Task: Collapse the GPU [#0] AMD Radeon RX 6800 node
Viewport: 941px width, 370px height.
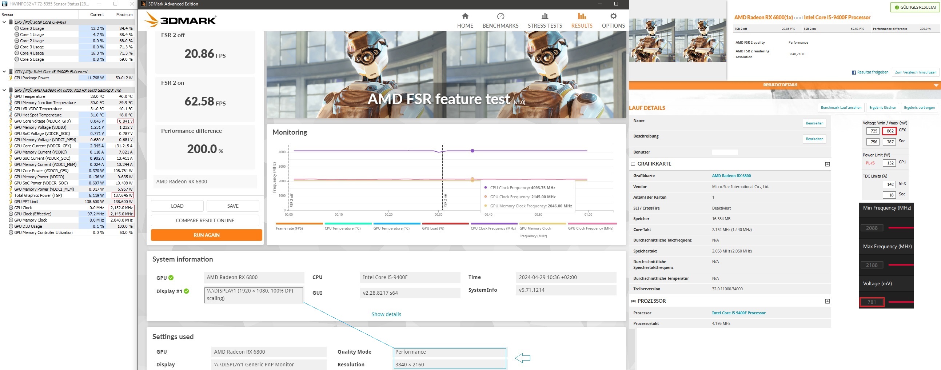Action: pos(4,90)
